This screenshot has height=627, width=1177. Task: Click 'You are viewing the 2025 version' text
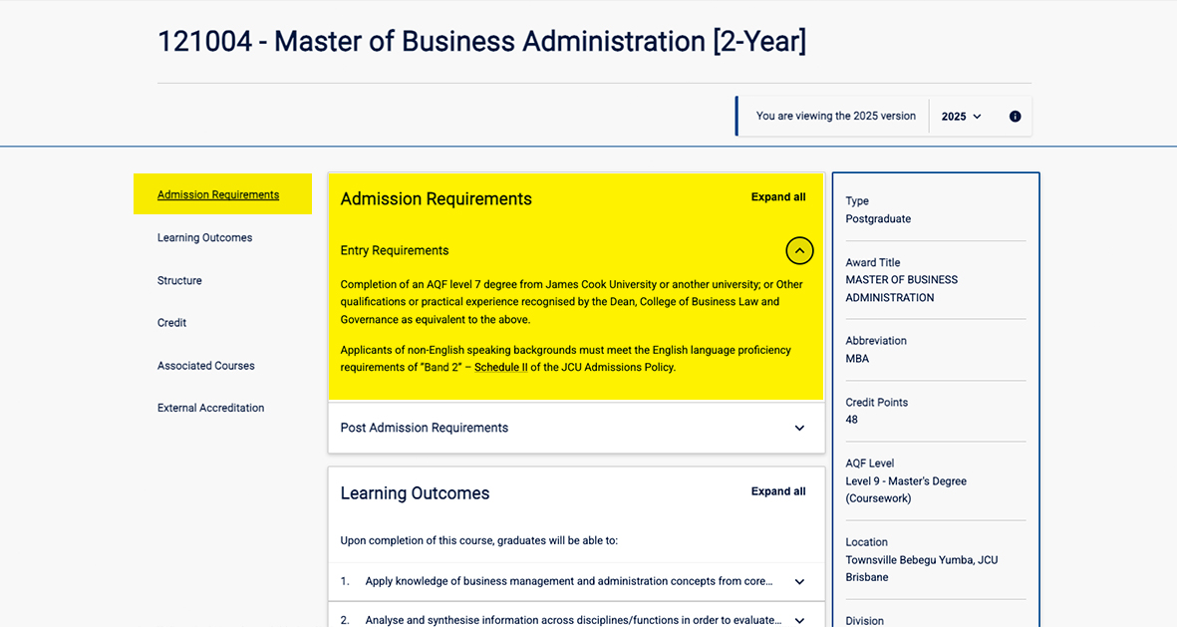click(835, 117)
